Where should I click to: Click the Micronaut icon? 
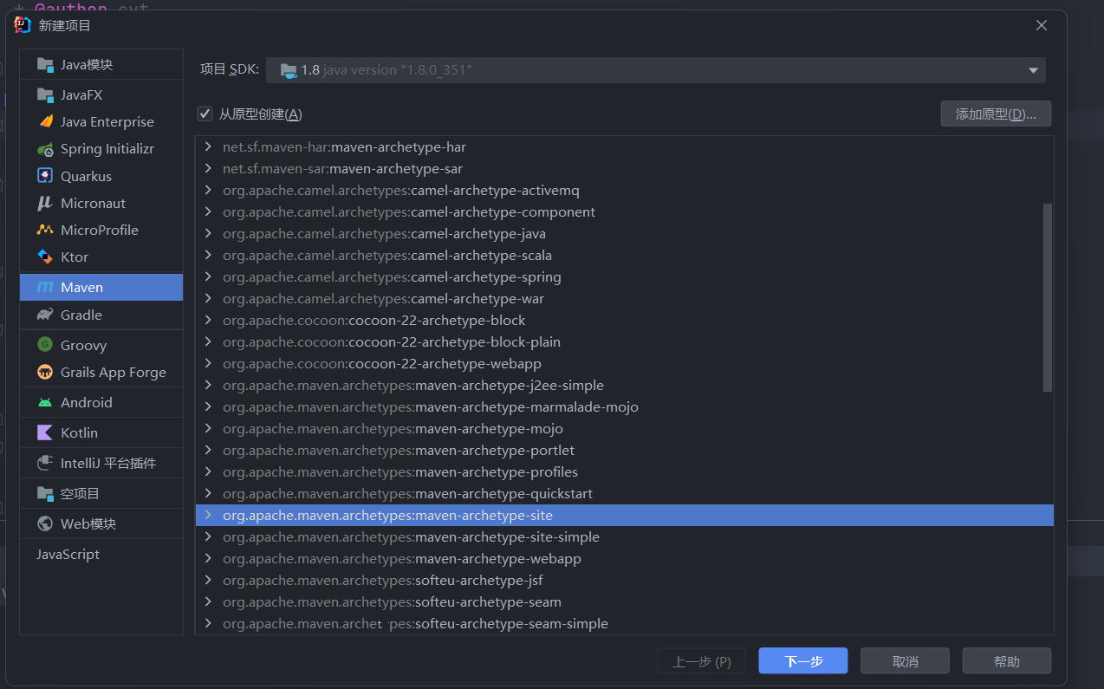[45, 203]
